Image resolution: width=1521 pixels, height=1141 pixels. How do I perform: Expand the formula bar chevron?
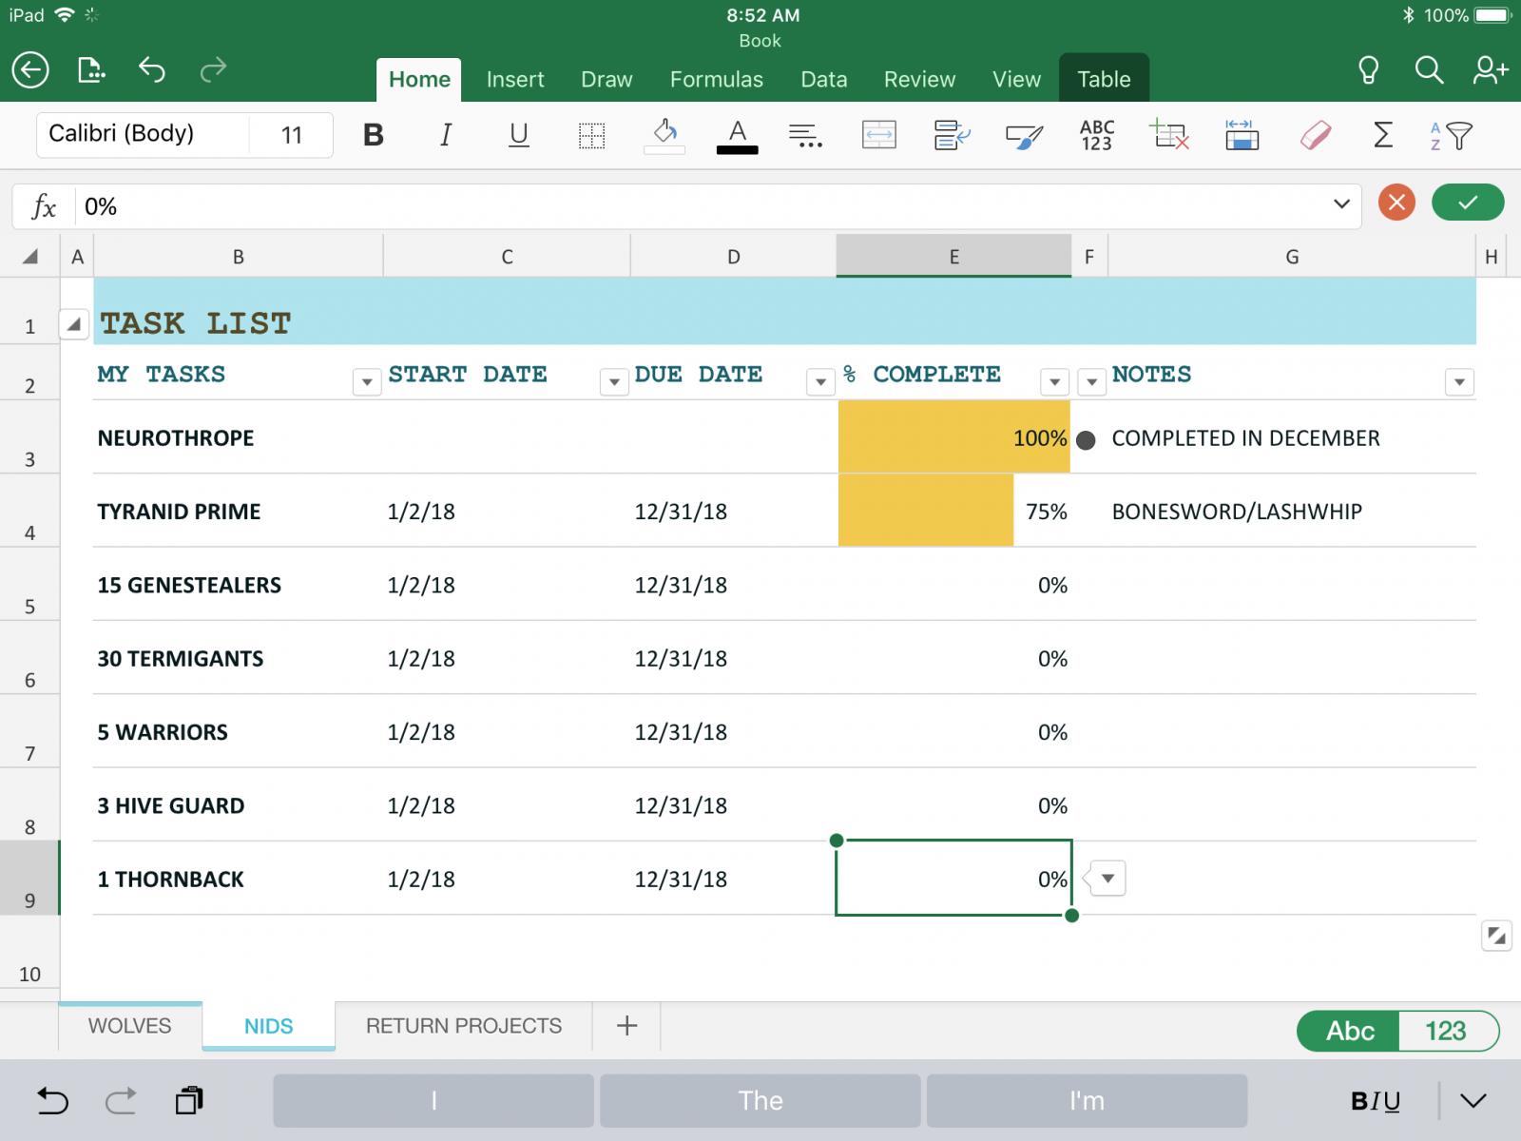1341,203
